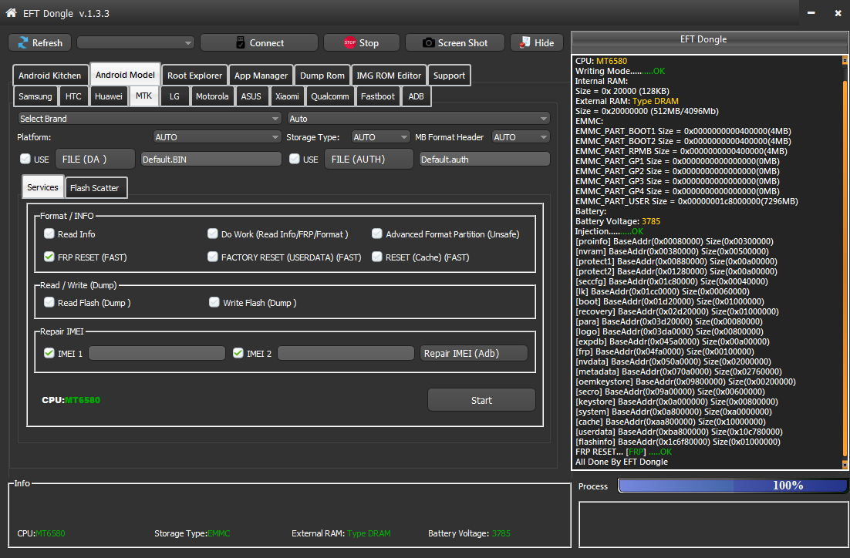Open the Support tab
The image size is (850, 558).
coord(449,76)
